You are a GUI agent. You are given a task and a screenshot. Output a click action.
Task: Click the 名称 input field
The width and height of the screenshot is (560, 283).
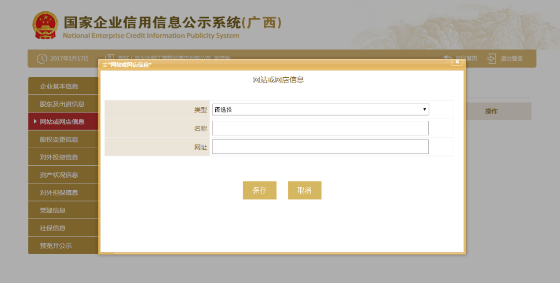click(x=320, y=128)
